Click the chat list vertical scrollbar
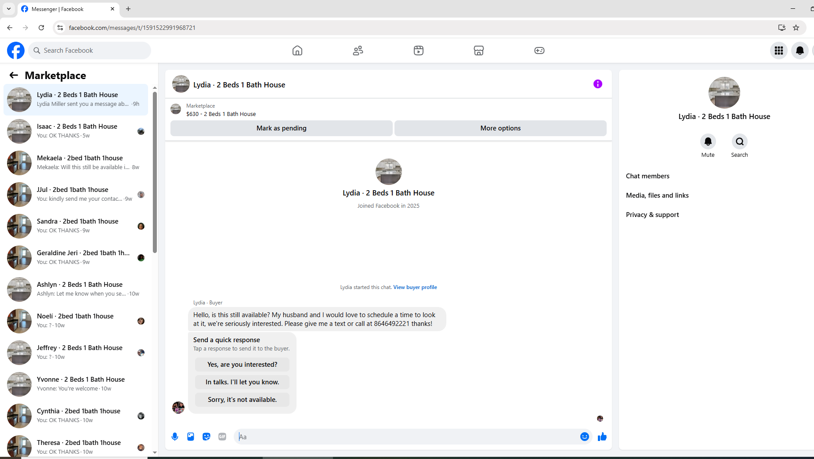 pos(155,172)
